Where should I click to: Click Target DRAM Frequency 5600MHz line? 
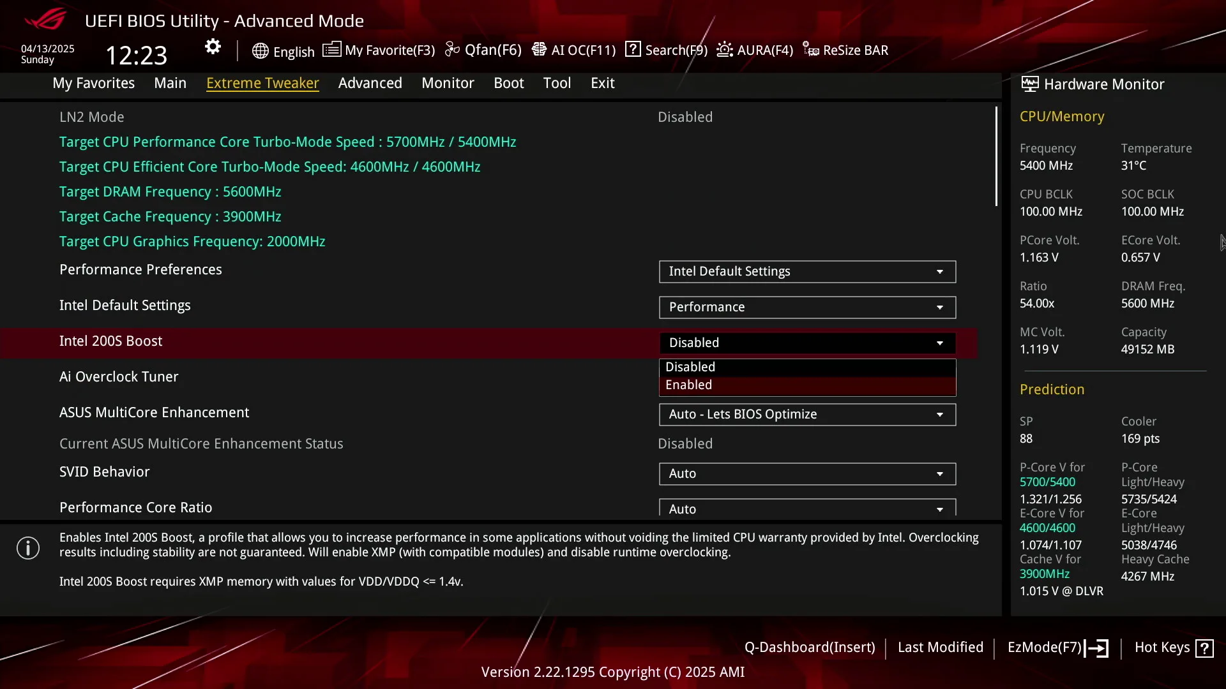click(x=170, y=192)
